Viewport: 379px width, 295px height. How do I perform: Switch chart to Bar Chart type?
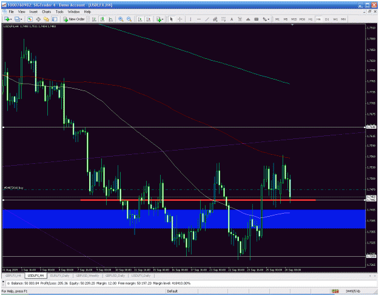click(94, 19)
